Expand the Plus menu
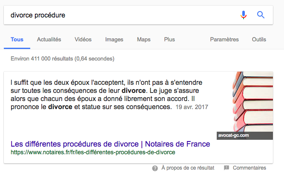Screen dimensions: 284x176 (x=169, y=40)
